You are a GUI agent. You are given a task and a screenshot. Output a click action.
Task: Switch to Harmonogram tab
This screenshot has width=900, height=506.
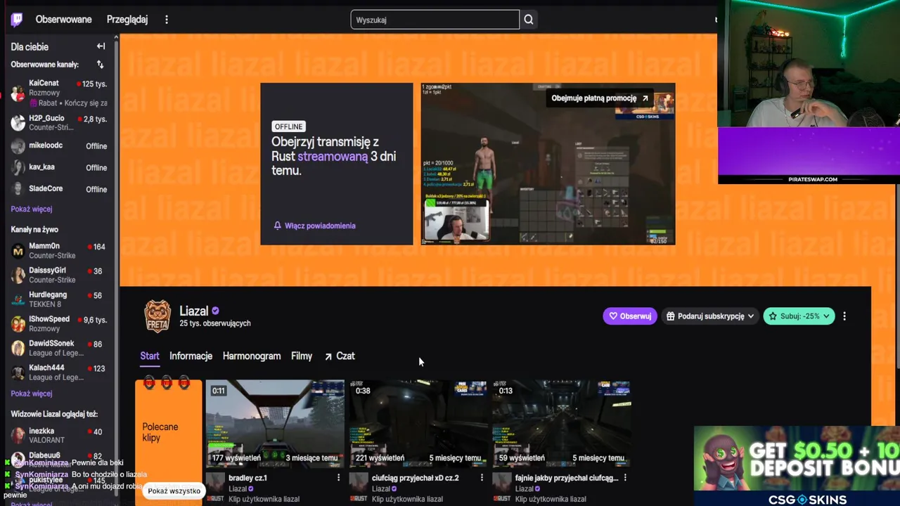252,356
